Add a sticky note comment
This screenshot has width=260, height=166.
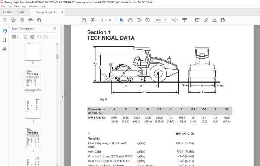[197, 20]
